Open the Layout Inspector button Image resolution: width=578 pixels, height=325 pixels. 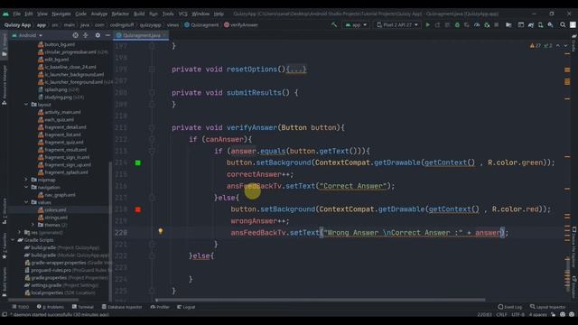point(547,307)
